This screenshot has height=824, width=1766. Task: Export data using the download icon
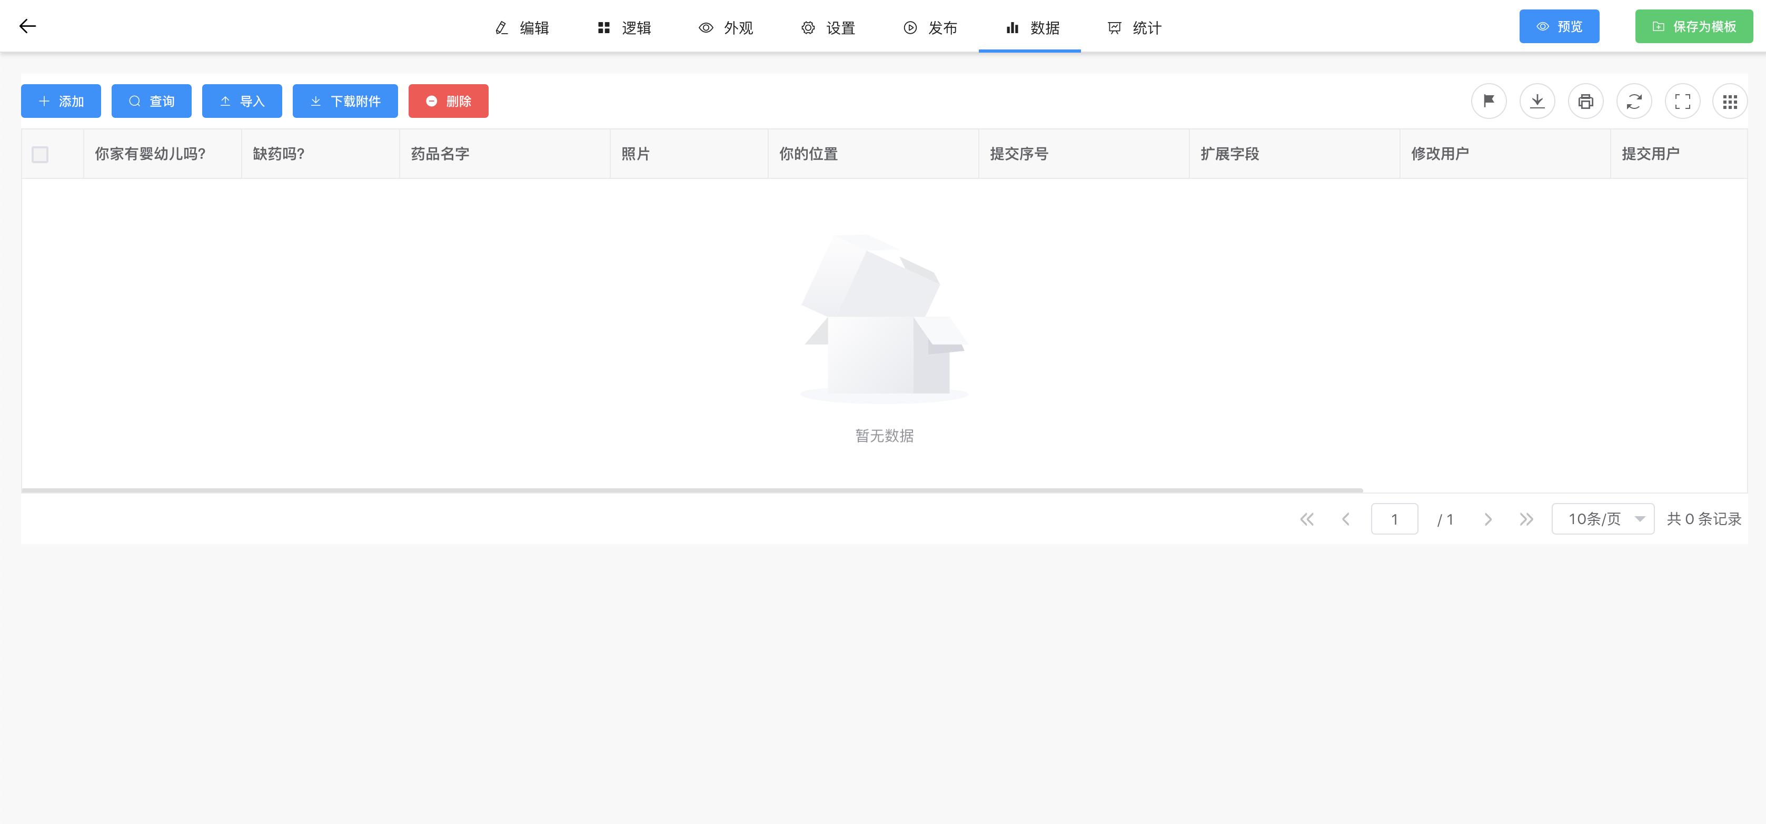tap(1537, 101)
